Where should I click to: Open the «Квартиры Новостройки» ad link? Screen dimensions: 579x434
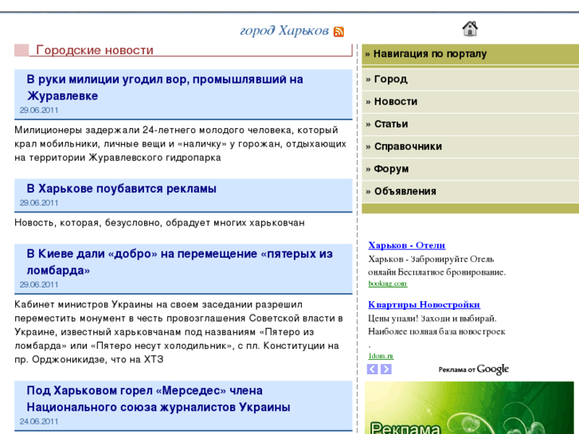424,305
